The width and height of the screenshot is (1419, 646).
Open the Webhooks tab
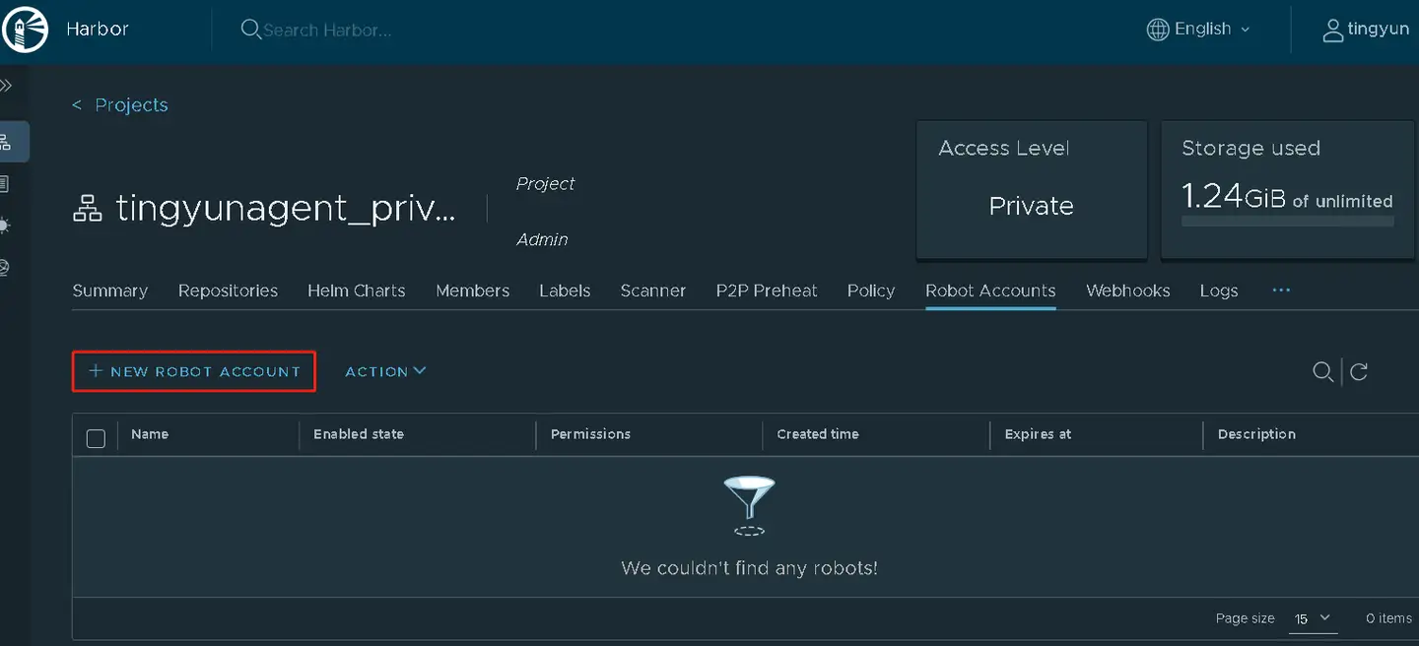1127,291
